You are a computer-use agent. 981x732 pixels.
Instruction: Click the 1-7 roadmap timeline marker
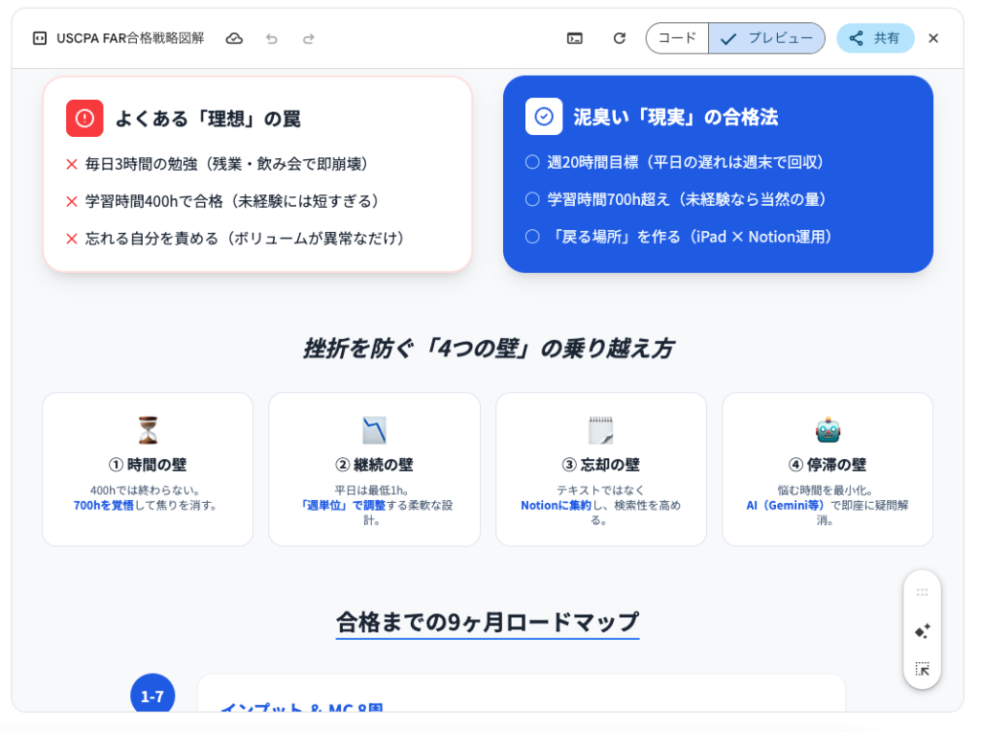(152, 697)
